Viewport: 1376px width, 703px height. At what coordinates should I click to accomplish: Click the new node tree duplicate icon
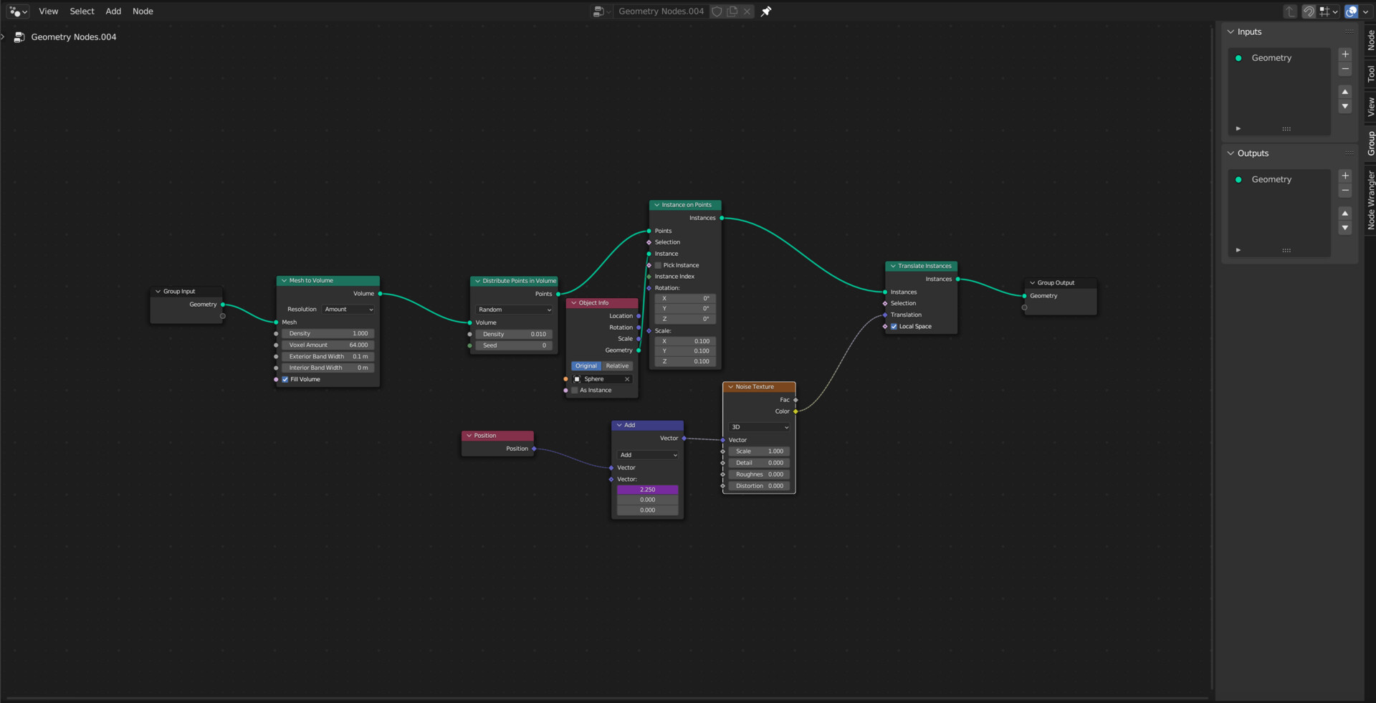coord(732,11)
